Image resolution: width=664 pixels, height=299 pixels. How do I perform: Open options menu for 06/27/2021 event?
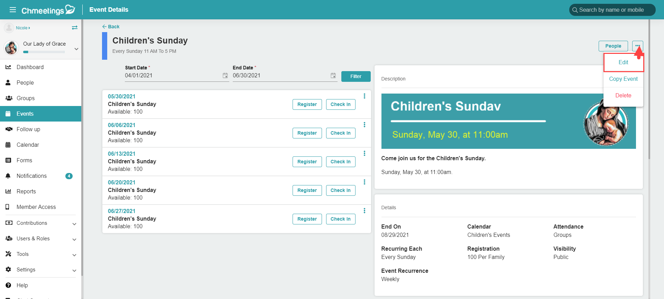pos(364,211)
